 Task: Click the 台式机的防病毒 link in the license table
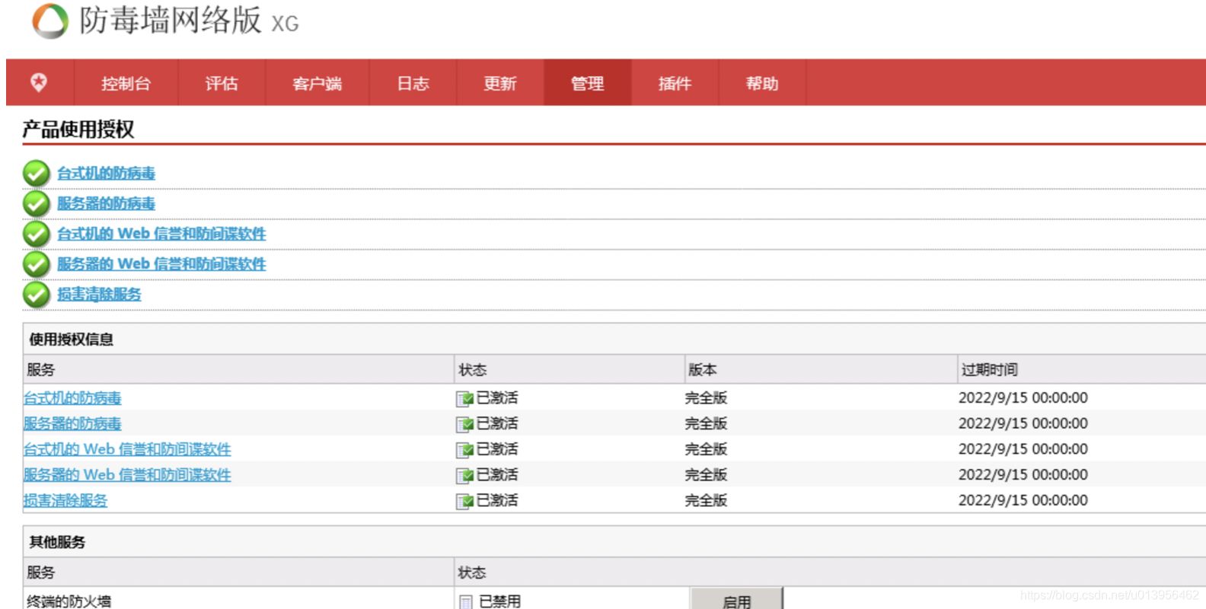[72, 398]
